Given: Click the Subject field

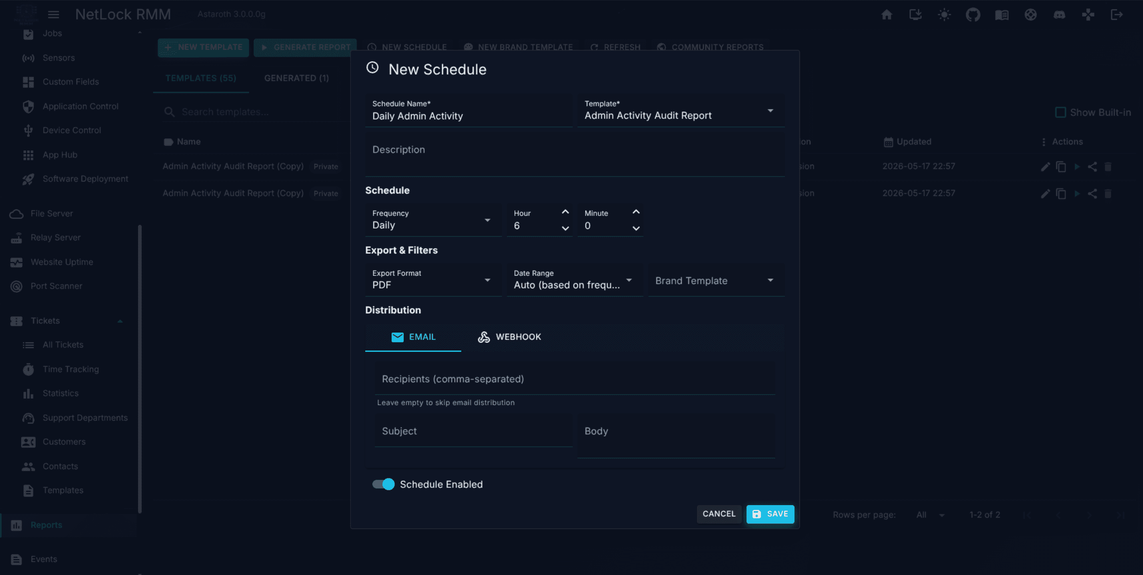Looking at the screenshot, I should pyautogui.click(x=474, y=430).
